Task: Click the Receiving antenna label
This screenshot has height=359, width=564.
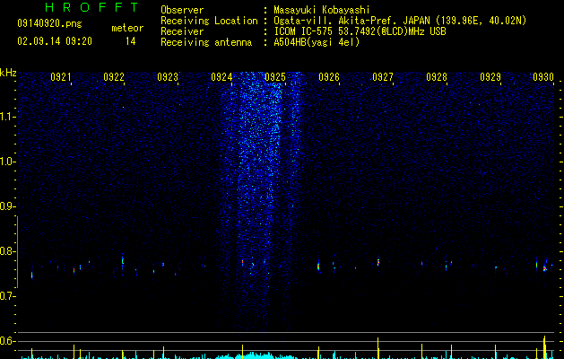Action: point(206,42)
